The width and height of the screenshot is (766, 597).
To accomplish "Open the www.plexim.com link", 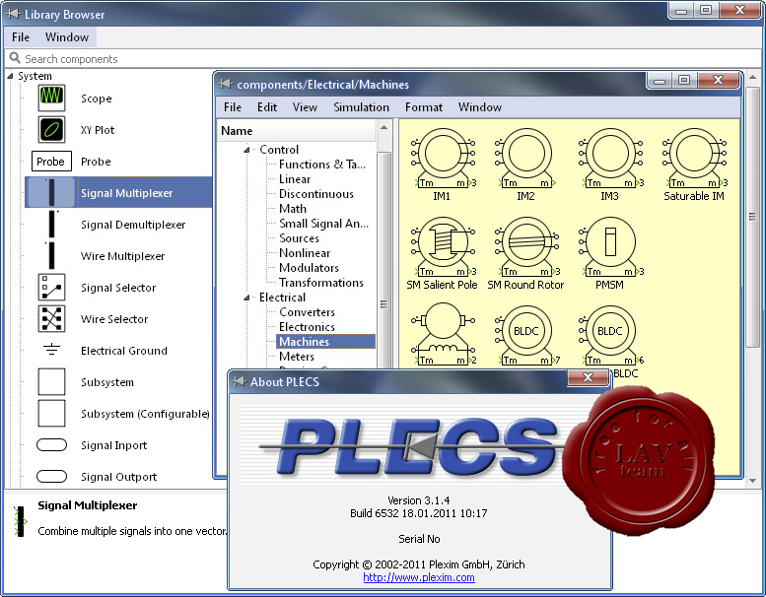I will [x=419, y=577].
